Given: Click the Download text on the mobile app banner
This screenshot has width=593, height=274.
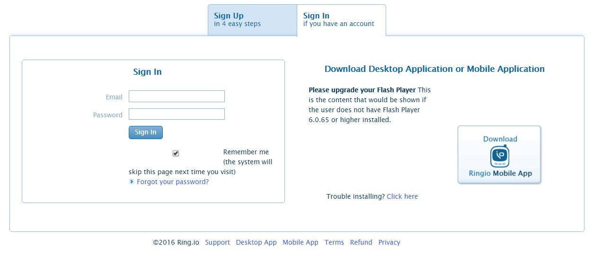Looking at the screenshot, I should [500, 139].
